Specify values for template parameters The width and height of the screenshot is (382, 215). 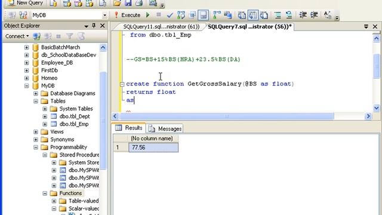coord(328,15)
